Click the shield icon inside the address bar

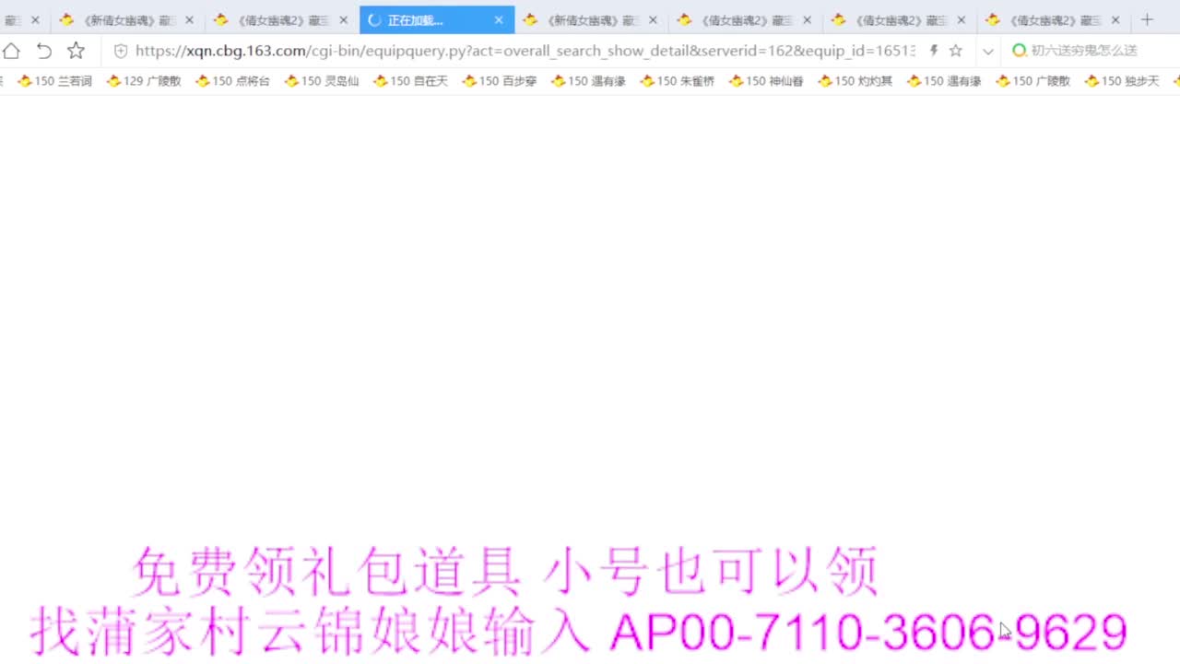tap(121, 51)
